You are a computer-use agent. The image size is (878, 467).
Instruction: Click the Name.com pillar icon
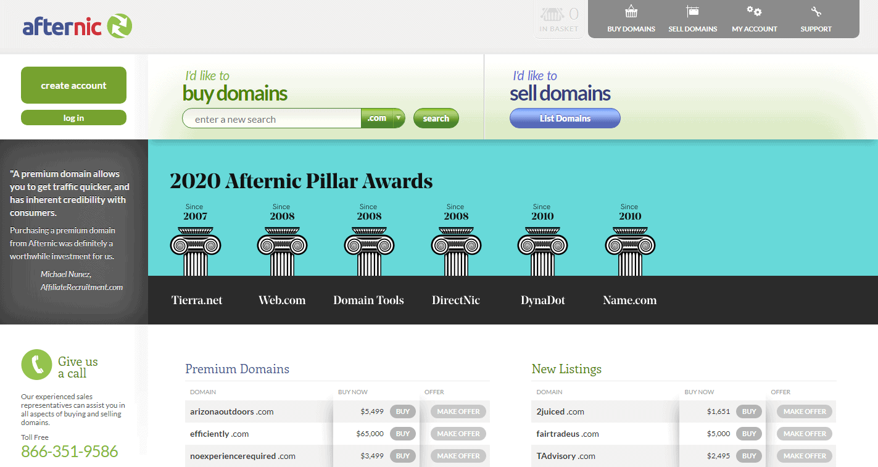coord(630,251)
